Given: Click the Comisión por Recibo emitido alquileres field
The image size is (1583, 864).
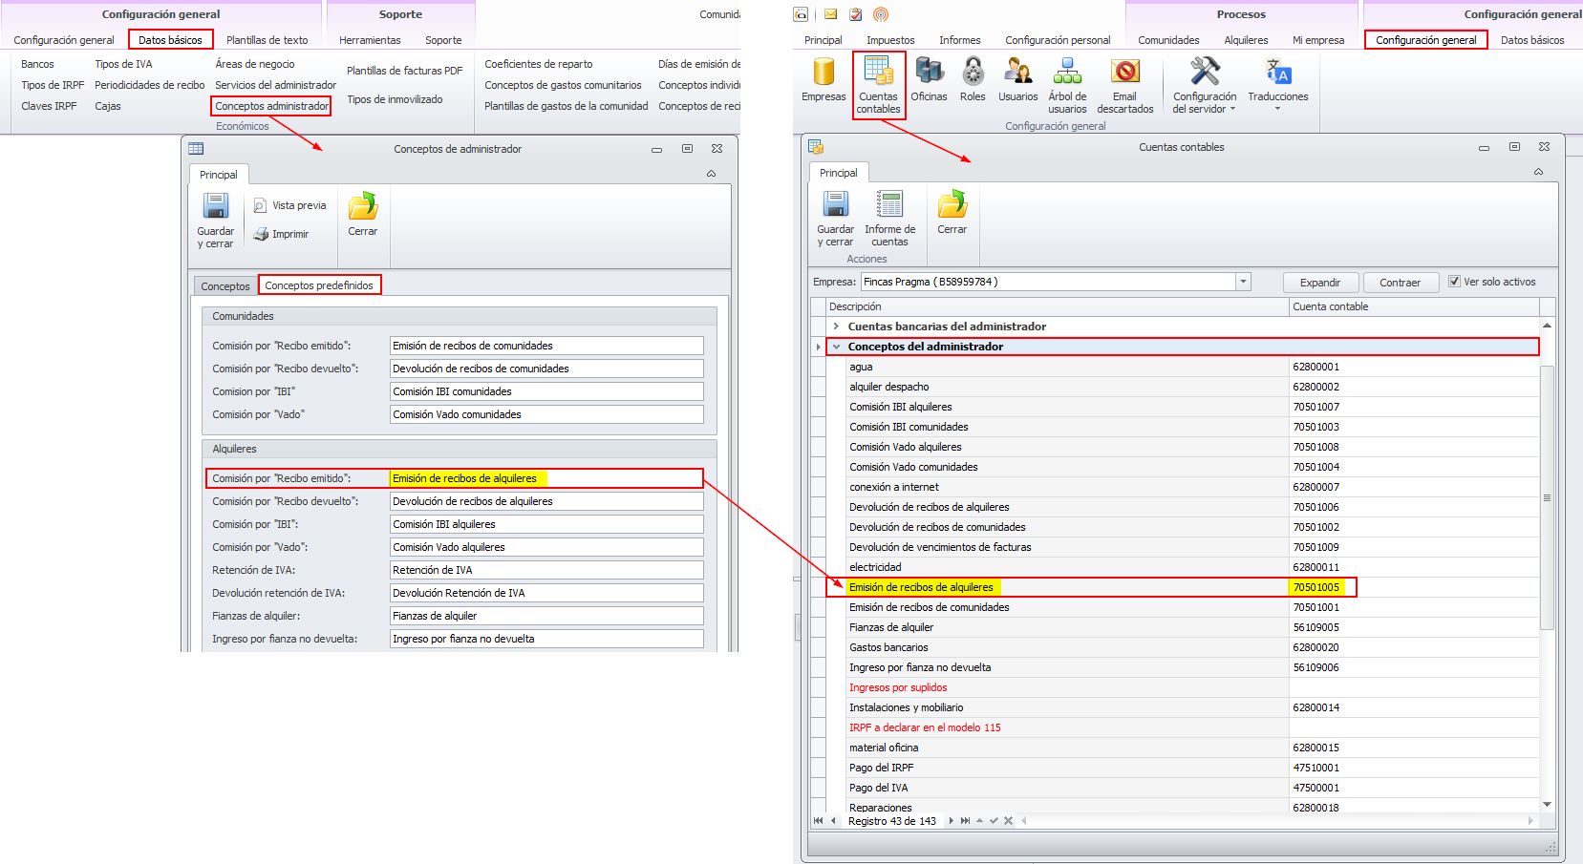Looking at the screenshot, I should tap(546, 478).
